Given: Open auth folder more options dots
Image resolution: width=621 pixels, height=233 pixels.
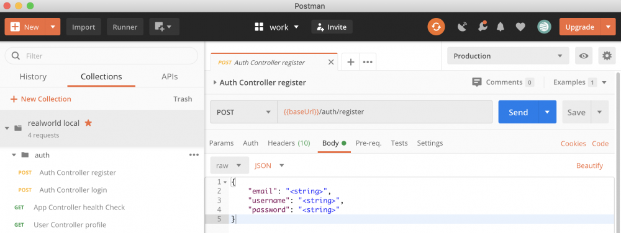Looking at the screenshot, I should pyautogui.click(x=194, y=155).
